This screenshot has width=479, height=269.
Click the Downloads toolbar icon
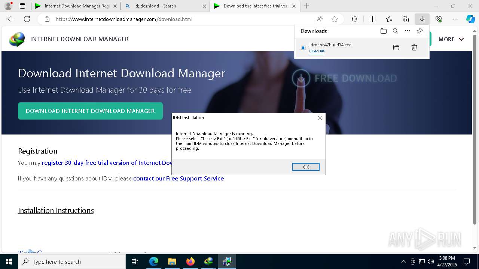click(x=422, y=19)
